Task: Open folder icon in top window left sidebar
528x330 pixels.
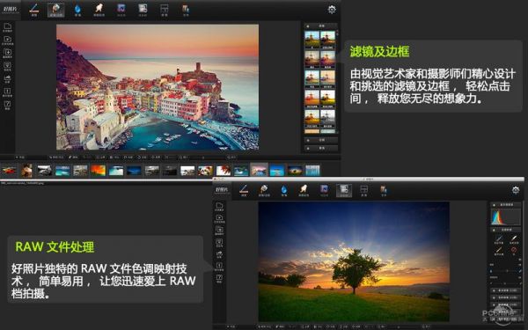Action: (x=7, y=27)
